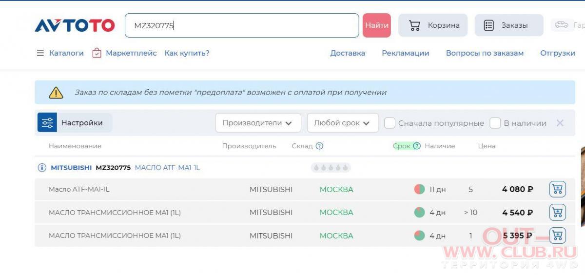
Task: Open Как купить? link
Action: [x=187, y=53]
